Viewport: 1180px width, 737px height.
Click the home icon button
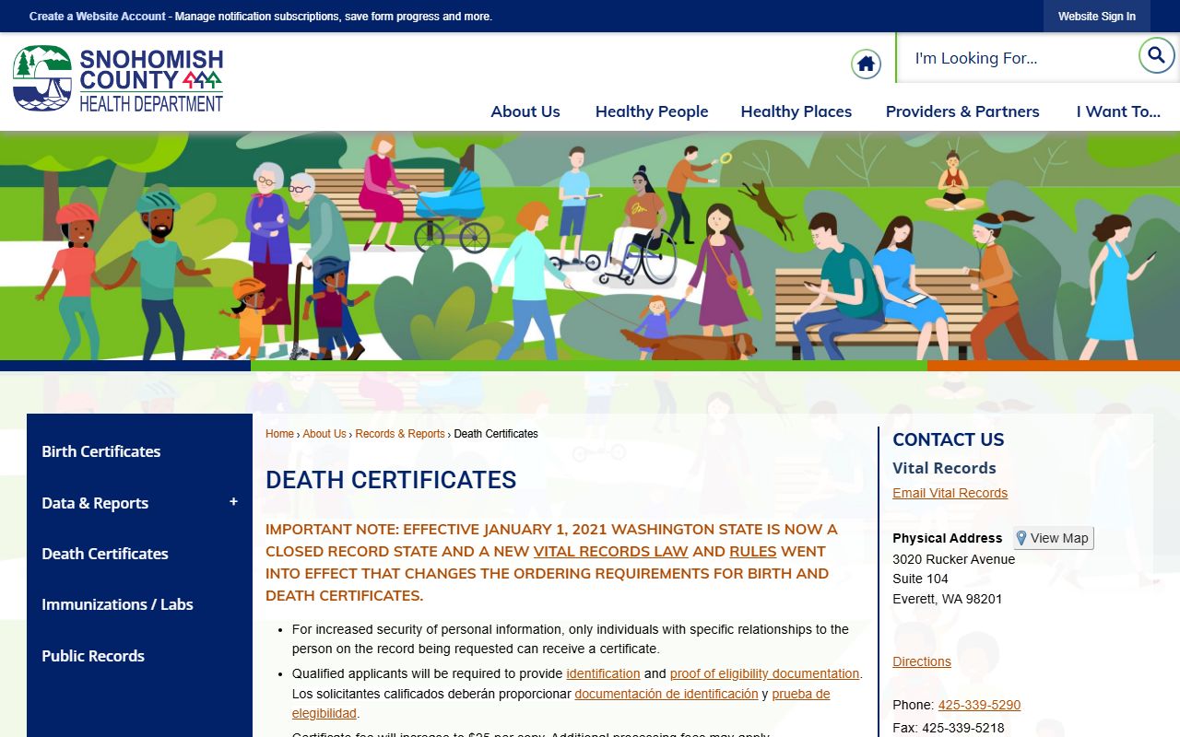[x=866, y=64]
